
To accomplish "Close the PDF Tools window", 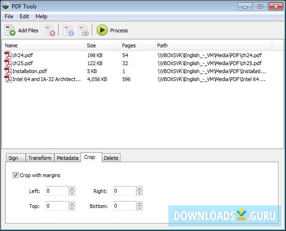I will pos(276,7).
